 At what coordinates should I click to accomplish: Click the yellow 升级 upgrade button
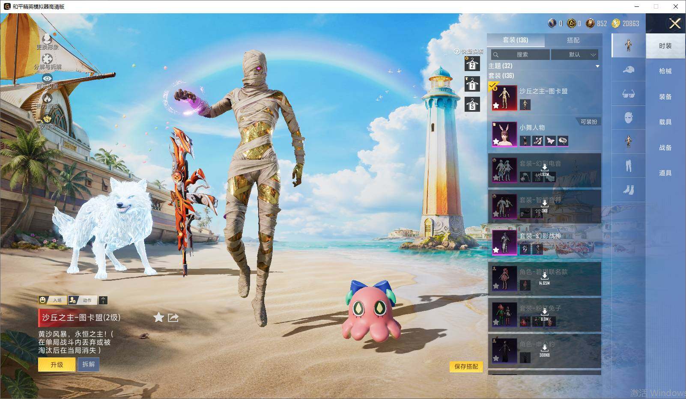(57, 365)
